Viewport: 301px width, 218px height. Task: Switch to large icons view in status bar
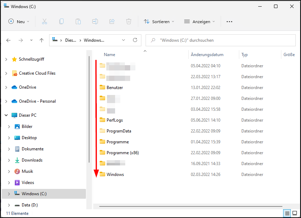pyautogui.click(x=295, y=213)
